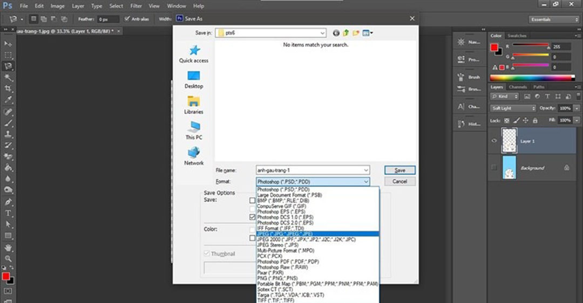Image resolution: width=583 pixels, height=303 pixels.
Task: Select the Eyedropper tool
Action: point(8,100)
